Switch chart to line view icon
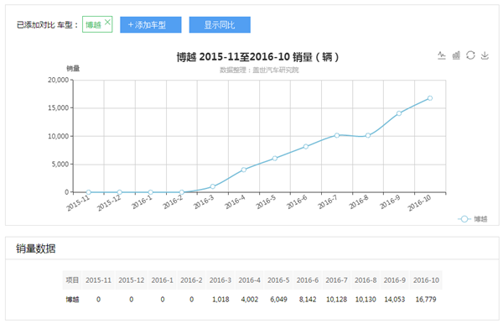 pos(442,55)
